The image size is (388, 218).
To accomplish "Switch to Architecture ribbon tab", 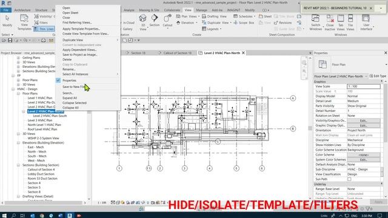I will coord(22,10).
